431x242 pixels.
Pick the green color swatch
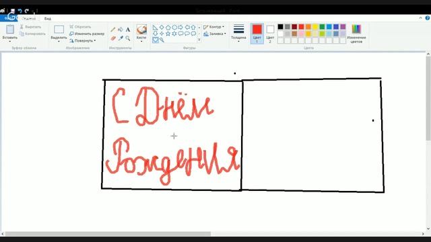322,27
